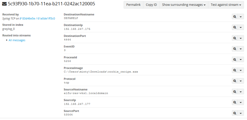Click the Copy ID button
Image resolution: width=247 pixels, height=120 pixels.
click(x=151, y=5)
